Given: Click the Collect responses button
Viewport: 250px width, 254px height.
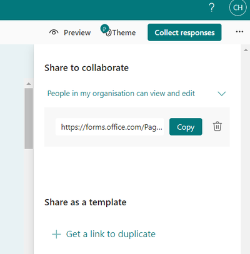Looking at the screenshot, I should point(184,32).
